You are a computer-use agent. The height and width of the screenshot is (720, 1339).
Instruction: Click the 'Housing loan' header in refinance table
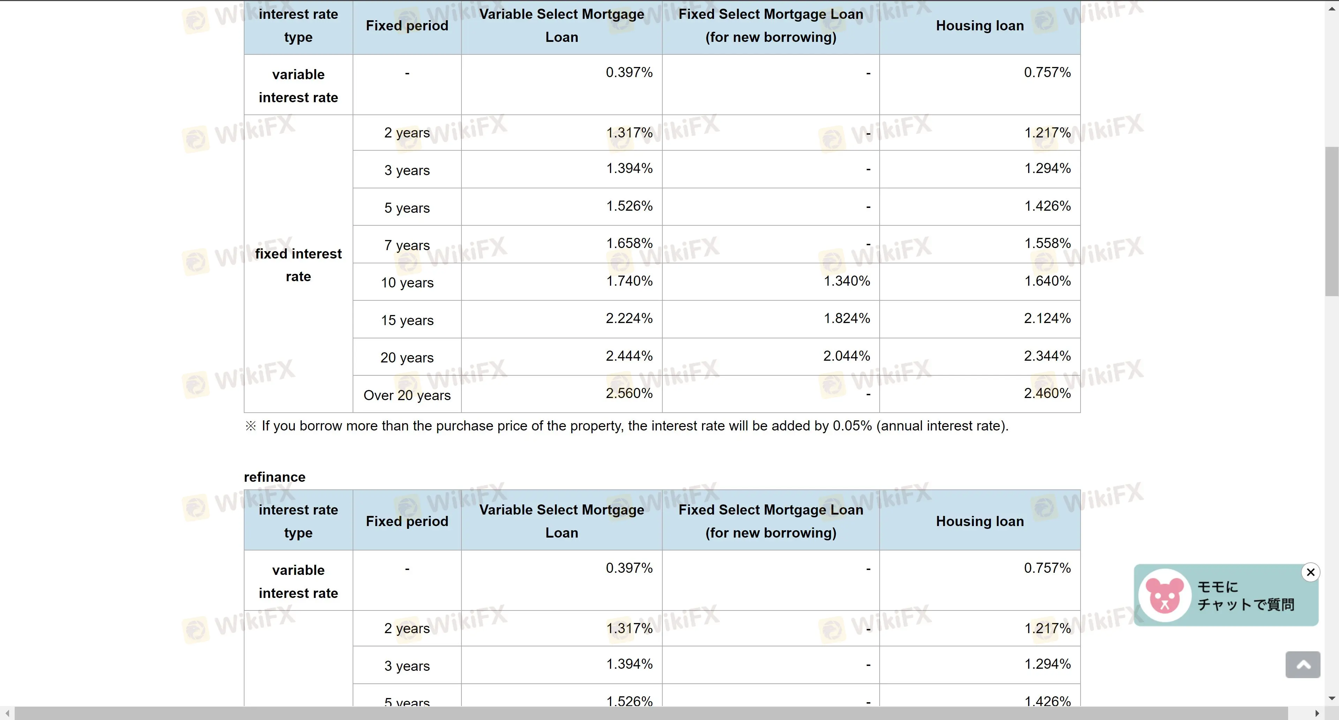pyautogui.click(x=979, y=521)
